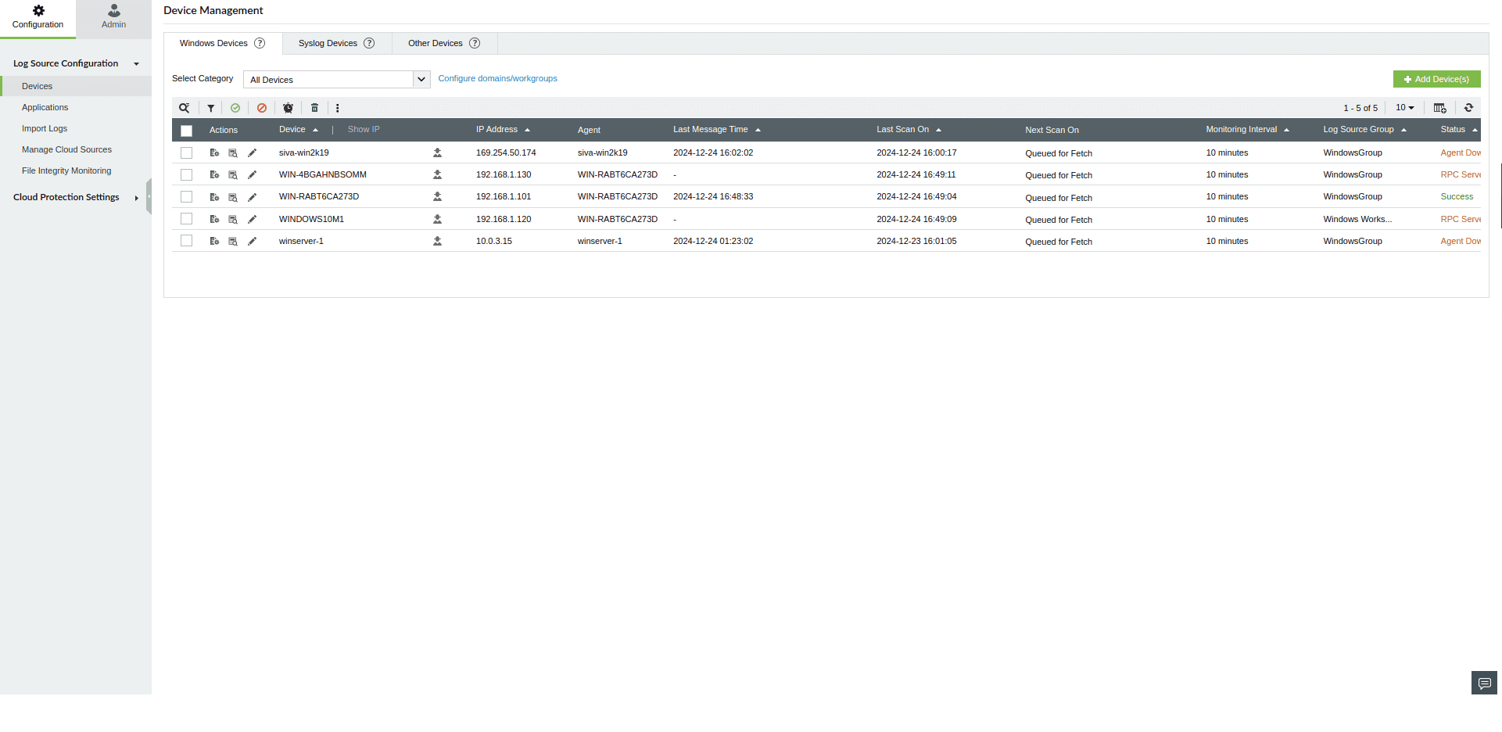Click view report icon for siva-win2k19

coord(233,152)
